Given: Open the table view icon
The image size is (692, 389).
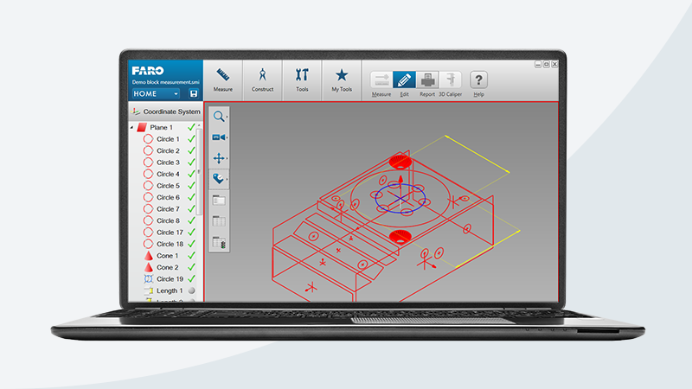Looking at the screenshot, I should (219, 221).
